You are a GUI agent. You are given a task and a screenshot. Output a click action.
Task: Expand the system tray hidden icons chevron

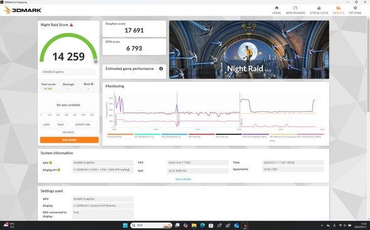point(322,225)
